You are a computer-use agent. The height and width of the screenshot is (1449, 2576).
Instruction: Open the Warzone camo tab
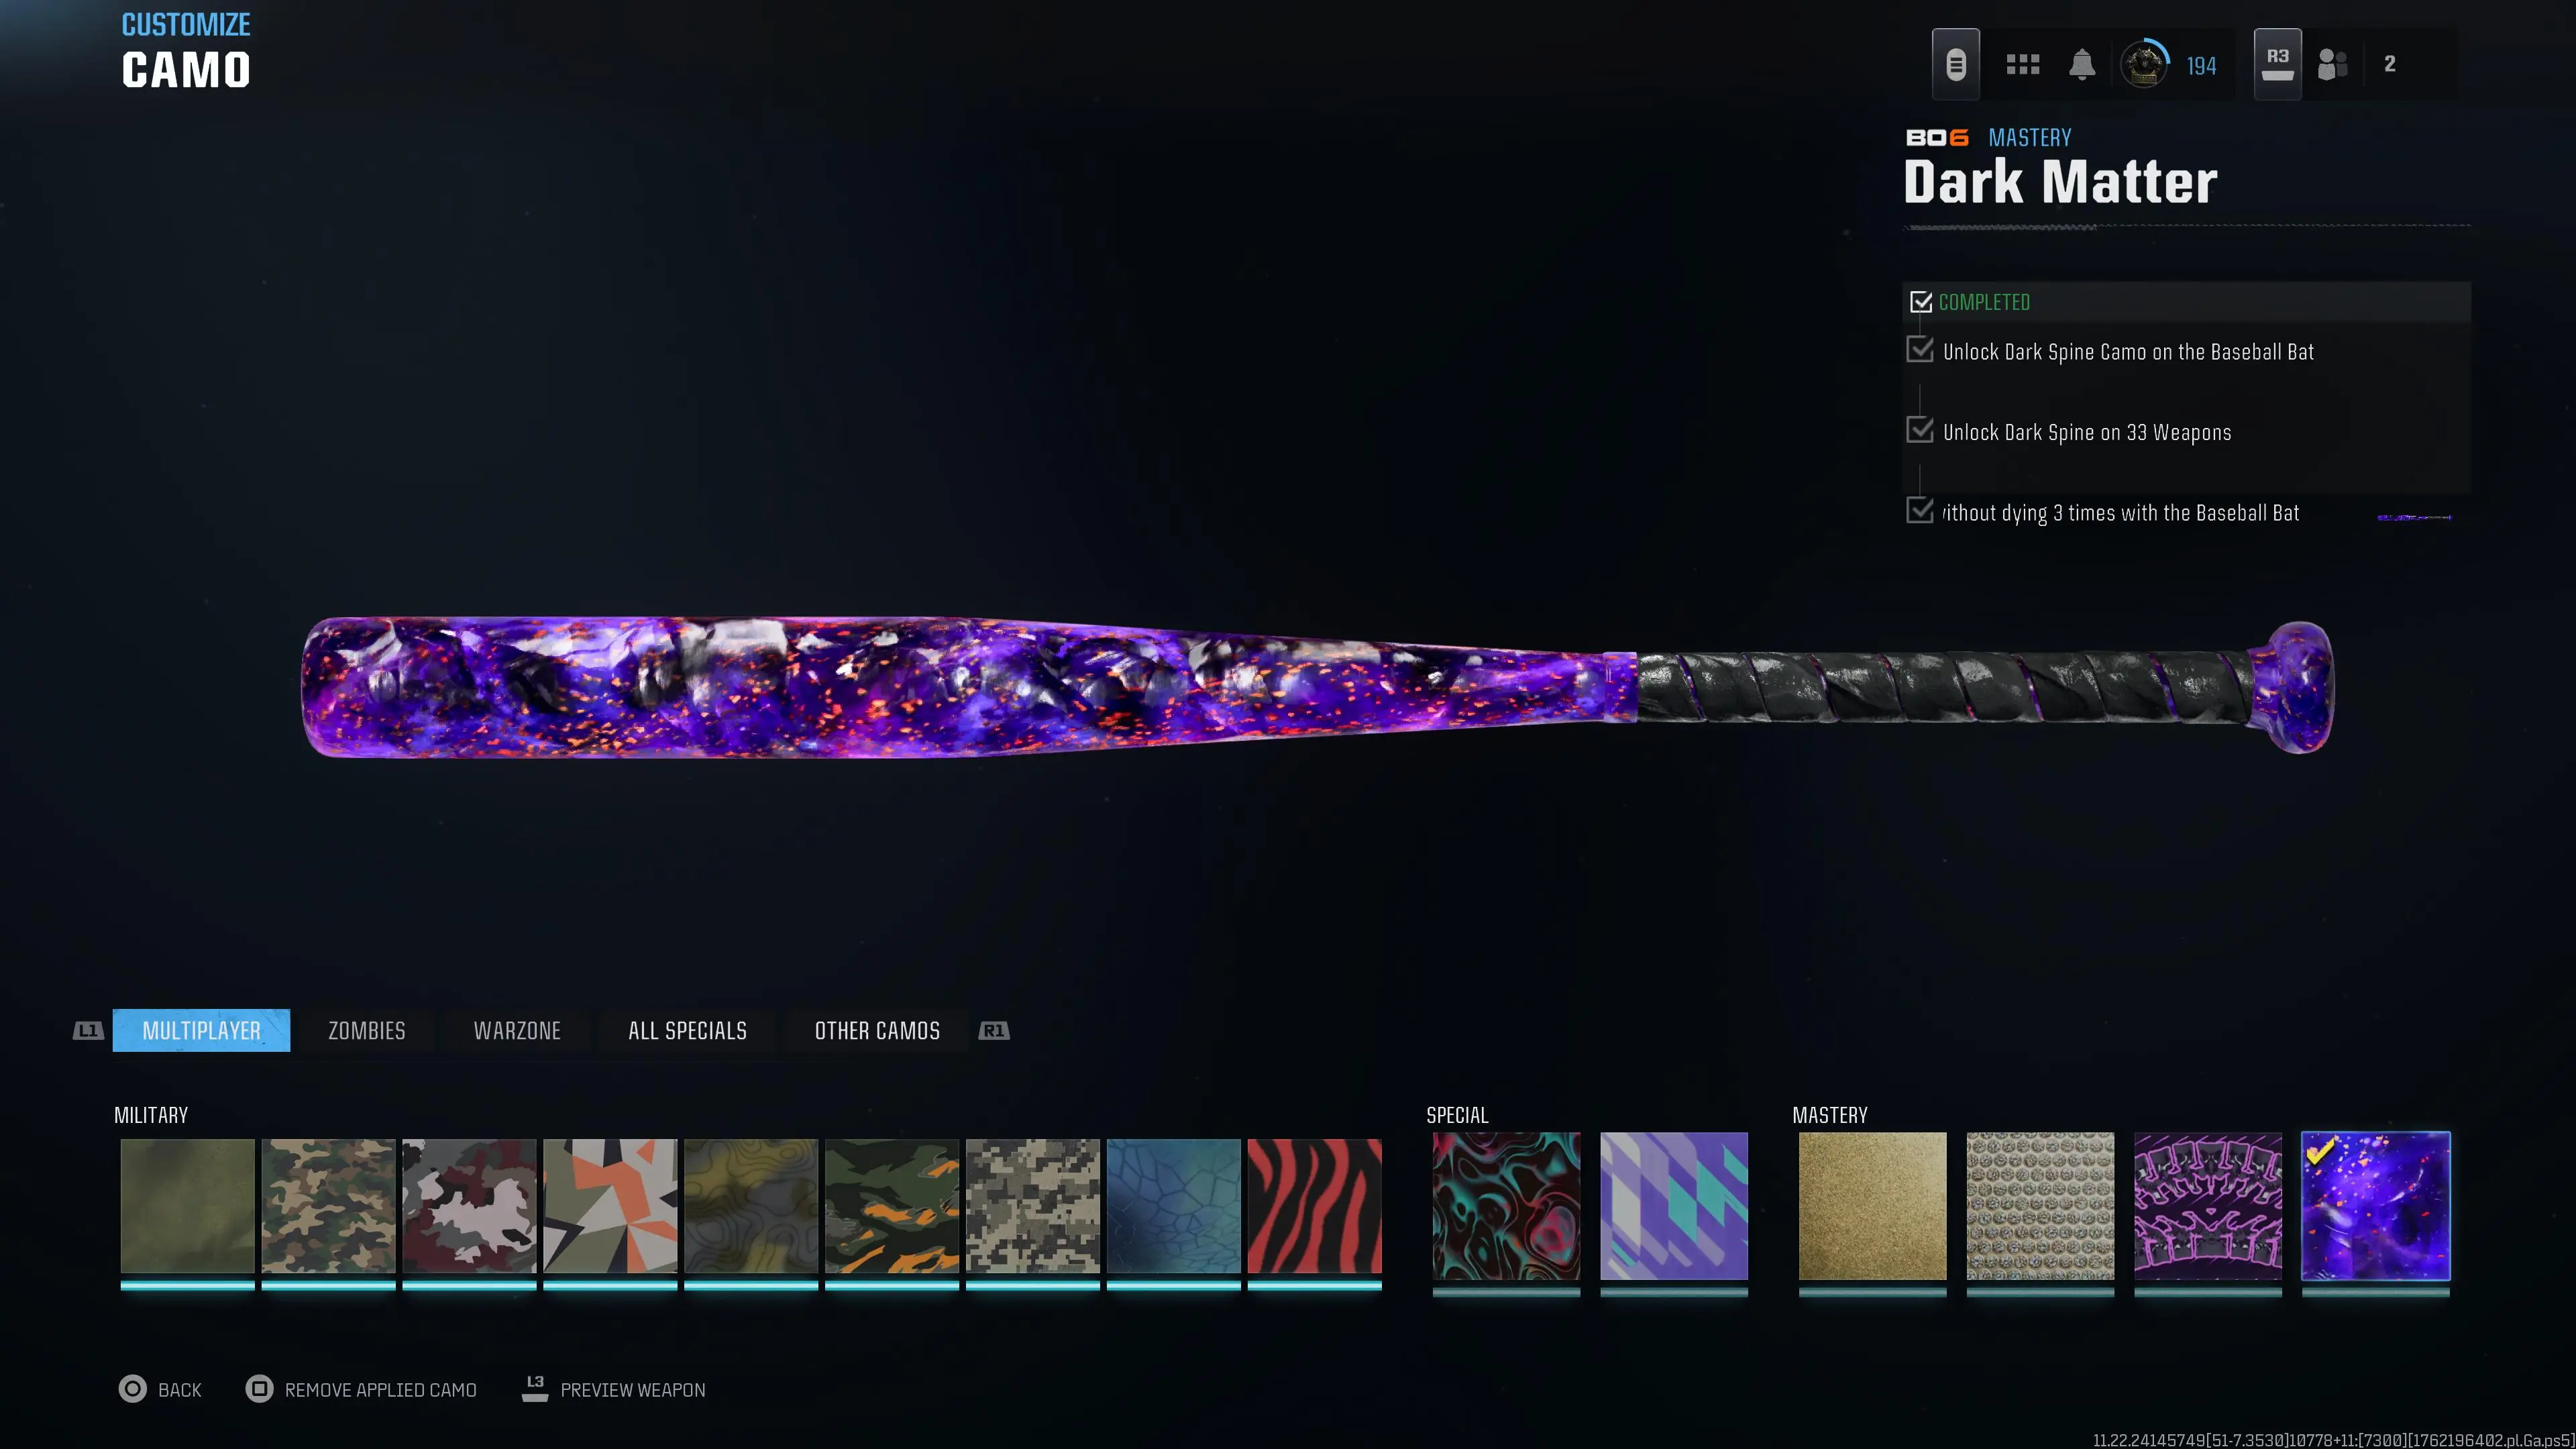point(516,1030)
